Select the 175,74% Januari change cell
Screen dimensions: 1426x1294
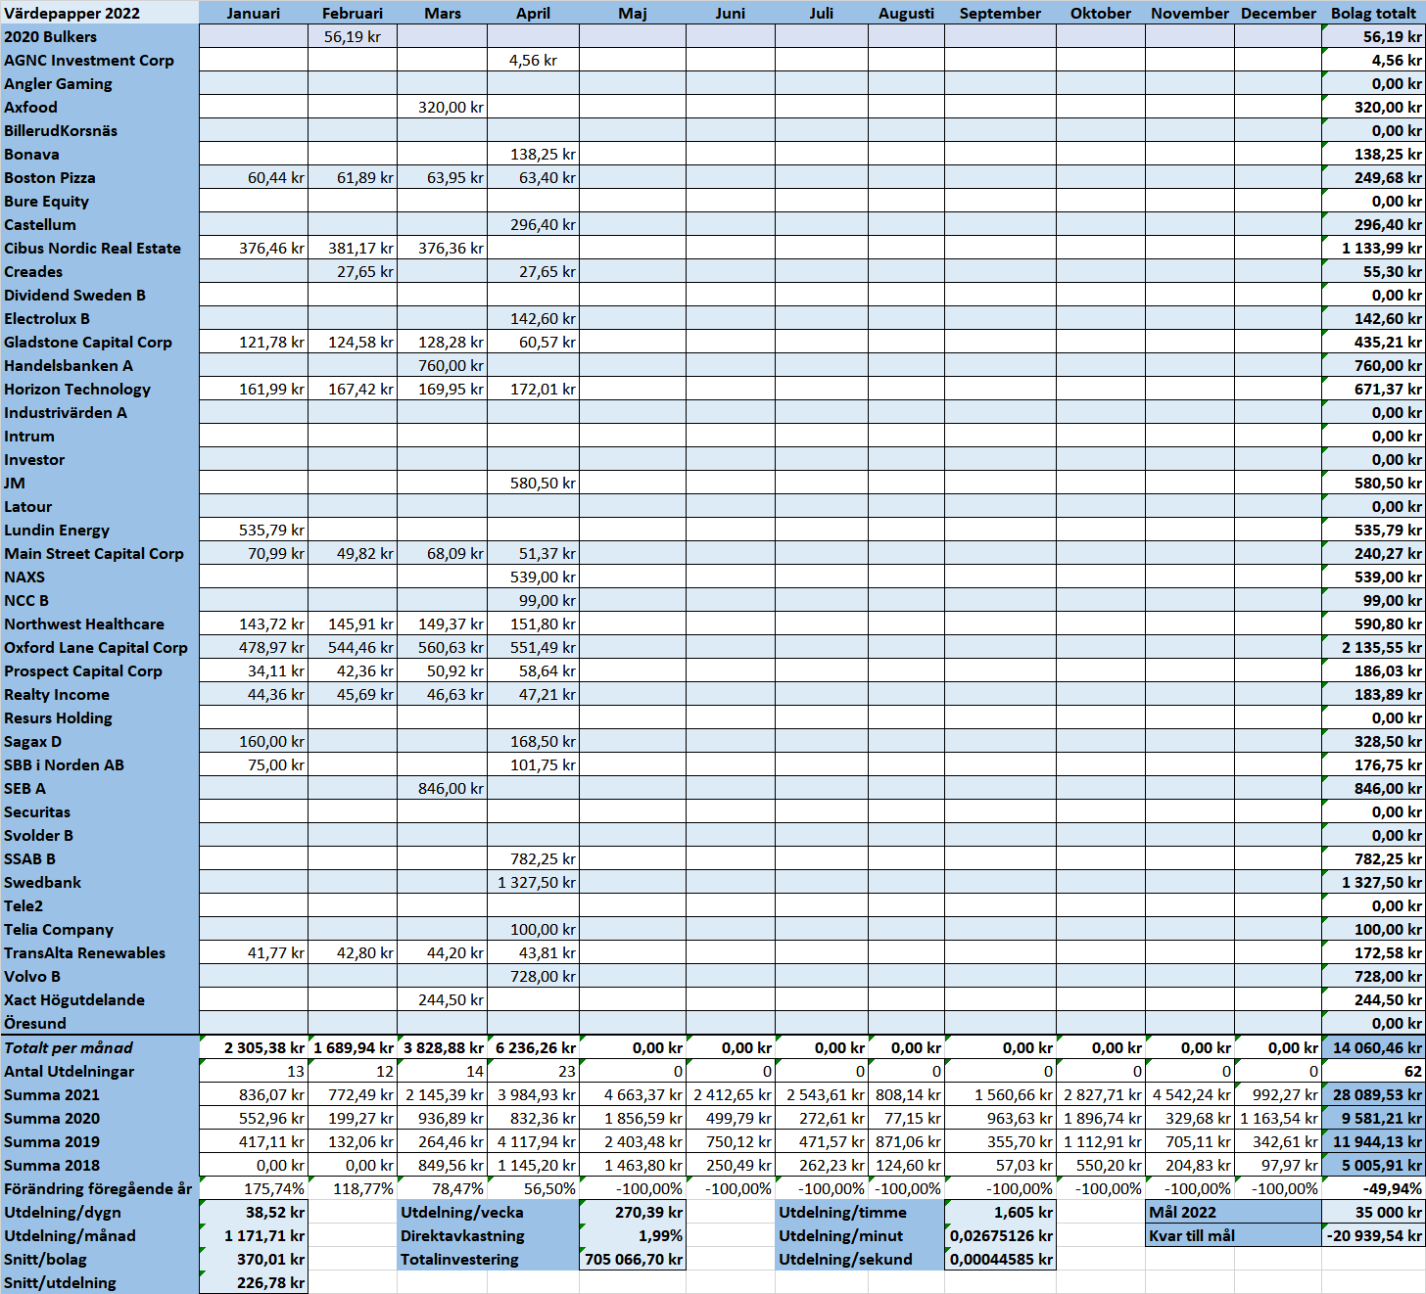[x=254, y=1188]
